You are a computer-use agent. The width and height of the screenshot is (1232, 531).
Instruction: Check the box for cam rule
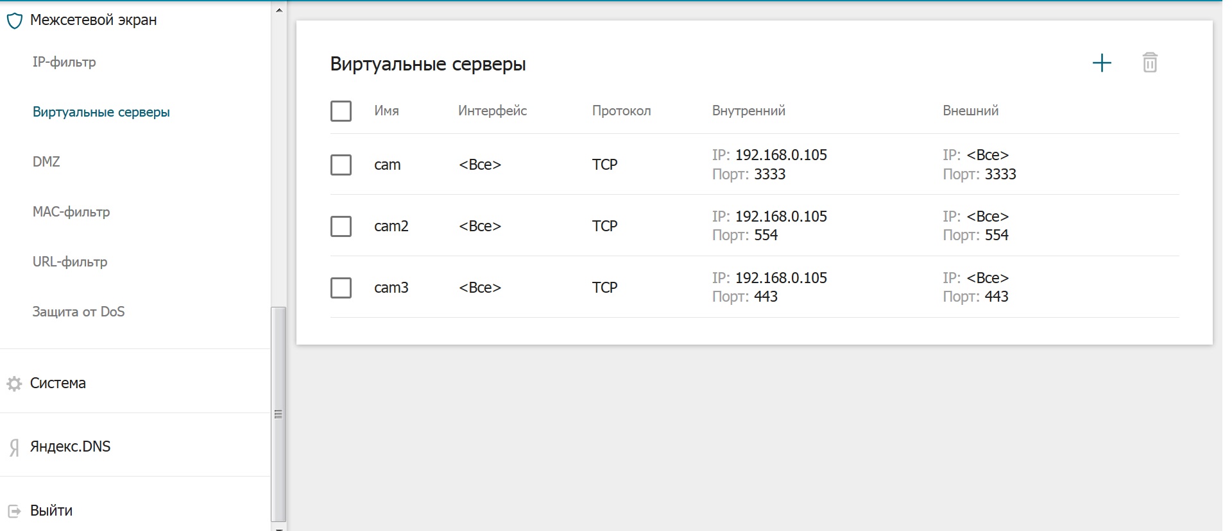(341, 165)
